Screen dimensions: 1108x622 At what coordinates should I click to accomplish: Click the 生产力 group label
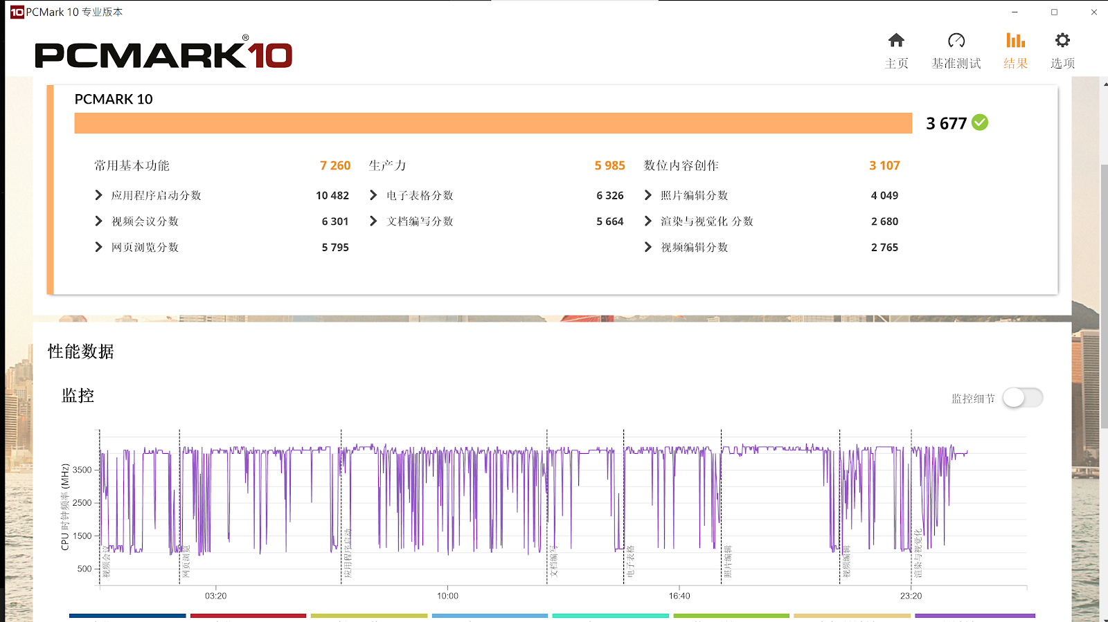[387, 165]
